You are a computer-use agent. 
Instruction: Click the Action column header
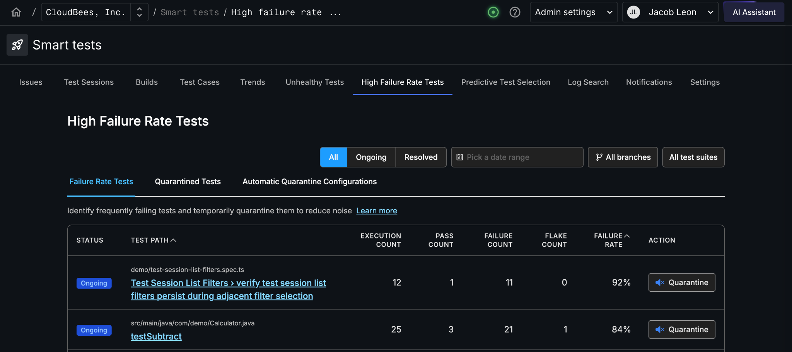coord(662,240)
